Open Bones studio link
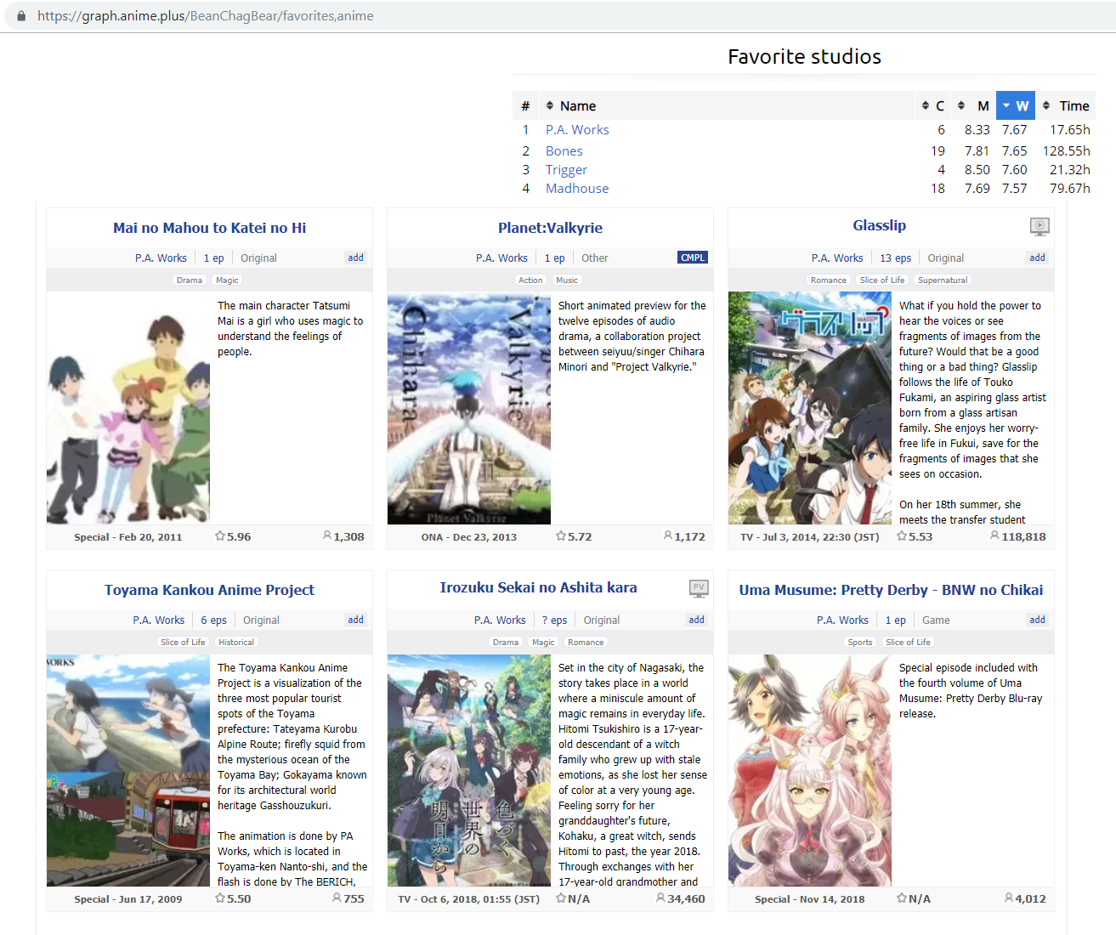This screenshot has width=1116, height=935. pos(564,151)
